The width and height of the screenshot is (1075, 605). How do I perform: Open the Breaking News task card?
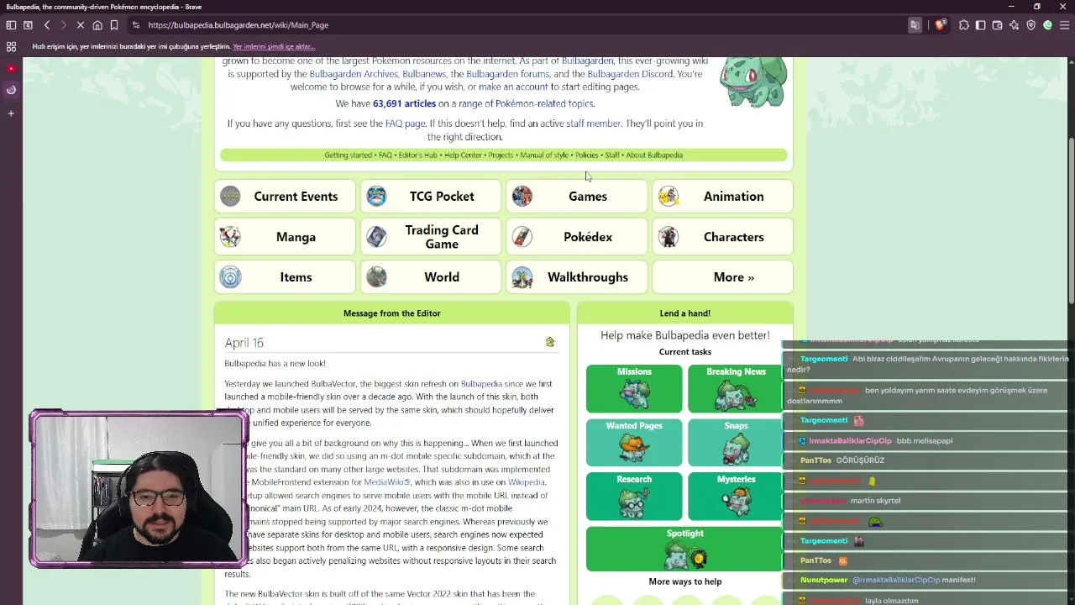(736, 388)
